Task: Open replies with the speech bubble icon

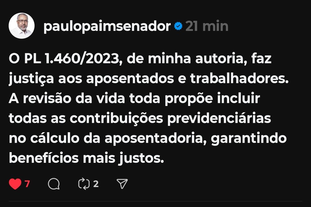Action: click(x=54, y=184)
